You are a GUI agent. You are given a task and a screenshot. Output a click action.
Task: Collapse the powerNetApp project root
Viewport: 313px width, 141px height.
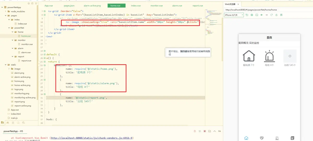coord(2,7)
